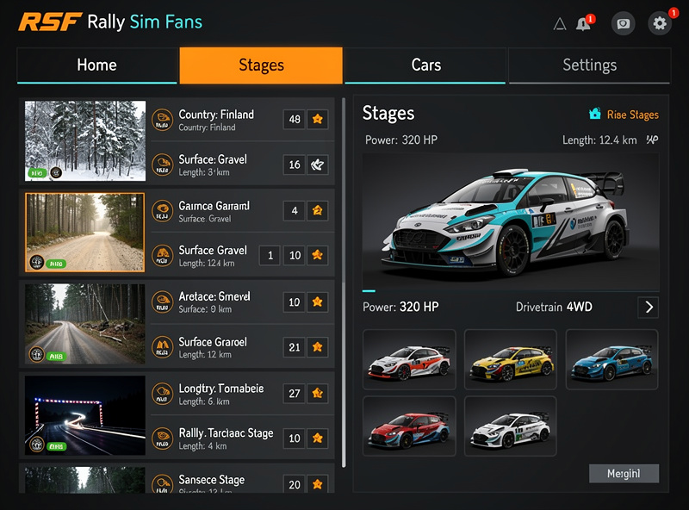Toggle favorite star on Longtry. Tomabeie row
The width and height of the screenshot is (689, 510).
coord(317,393)
